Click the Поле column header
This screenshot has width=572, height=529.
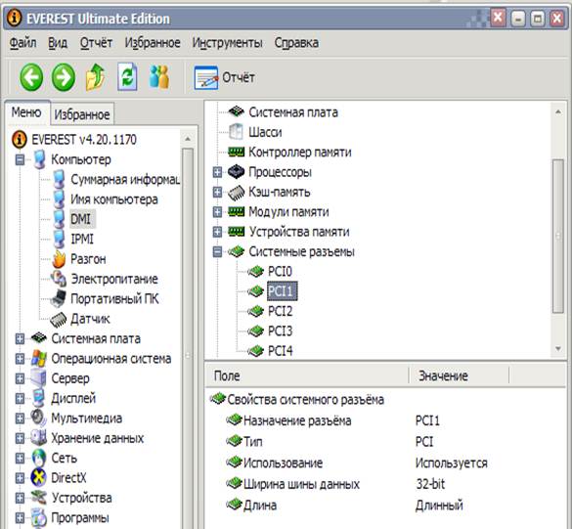coord(307,375)
